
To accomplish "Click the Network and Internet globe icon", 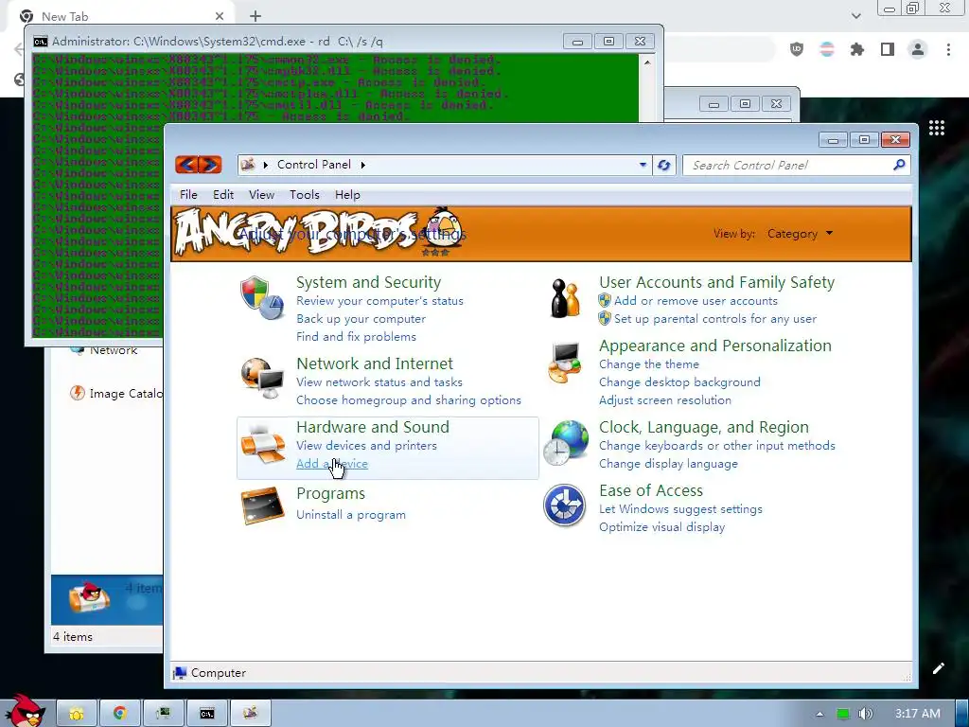I will pyautogui.click(x=263, y=378).
